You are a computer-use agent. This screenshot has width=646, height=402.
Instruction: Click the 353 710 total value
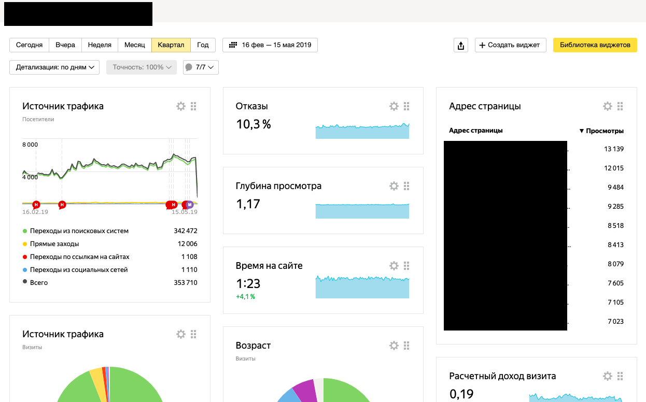pyautogui.click(x=186, y=283)
